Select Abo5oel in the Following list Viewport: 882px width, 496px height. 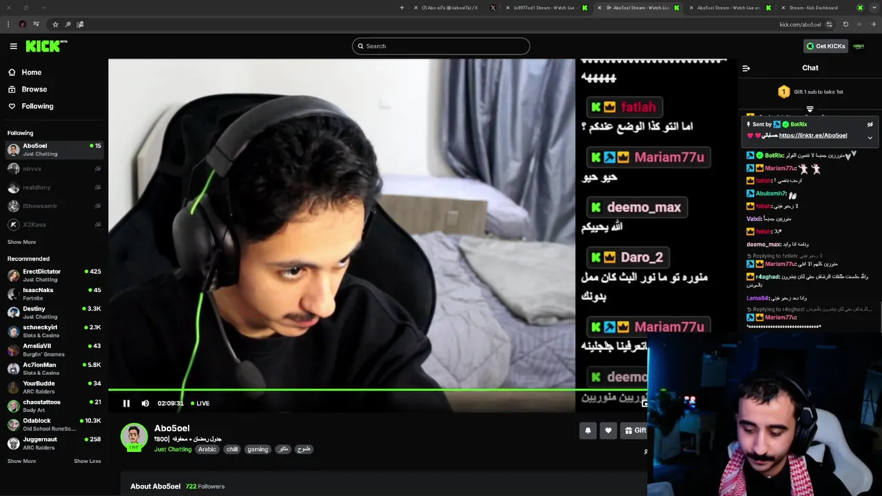click(x=54, y=149)
